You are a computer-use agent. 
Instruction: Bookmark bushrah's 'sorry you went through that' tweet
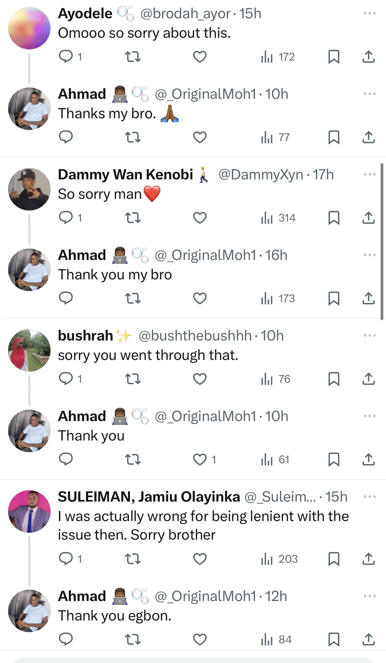(334, 379)
